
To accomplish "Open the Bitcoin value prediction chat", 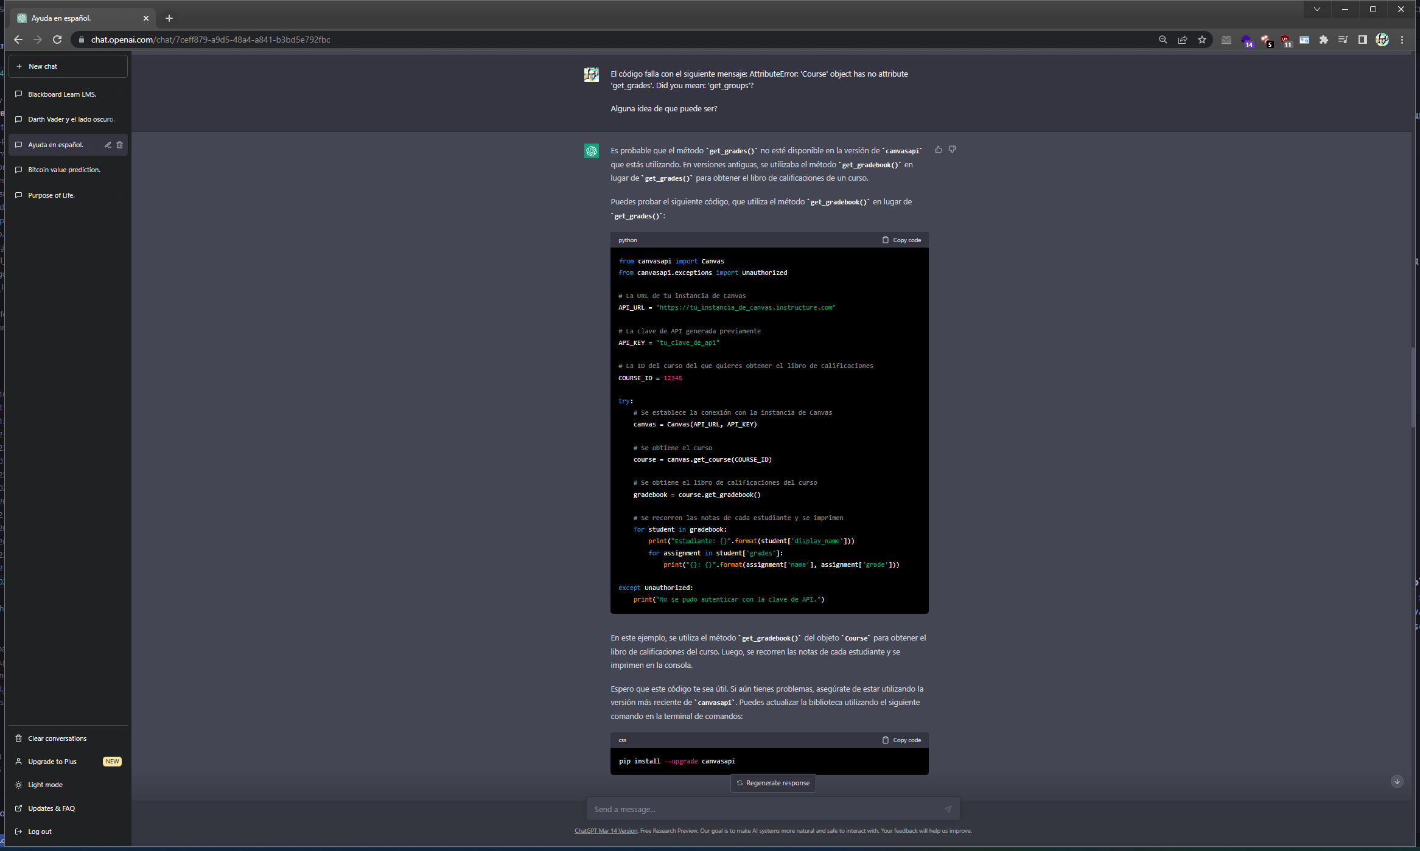I will (64, 170).
